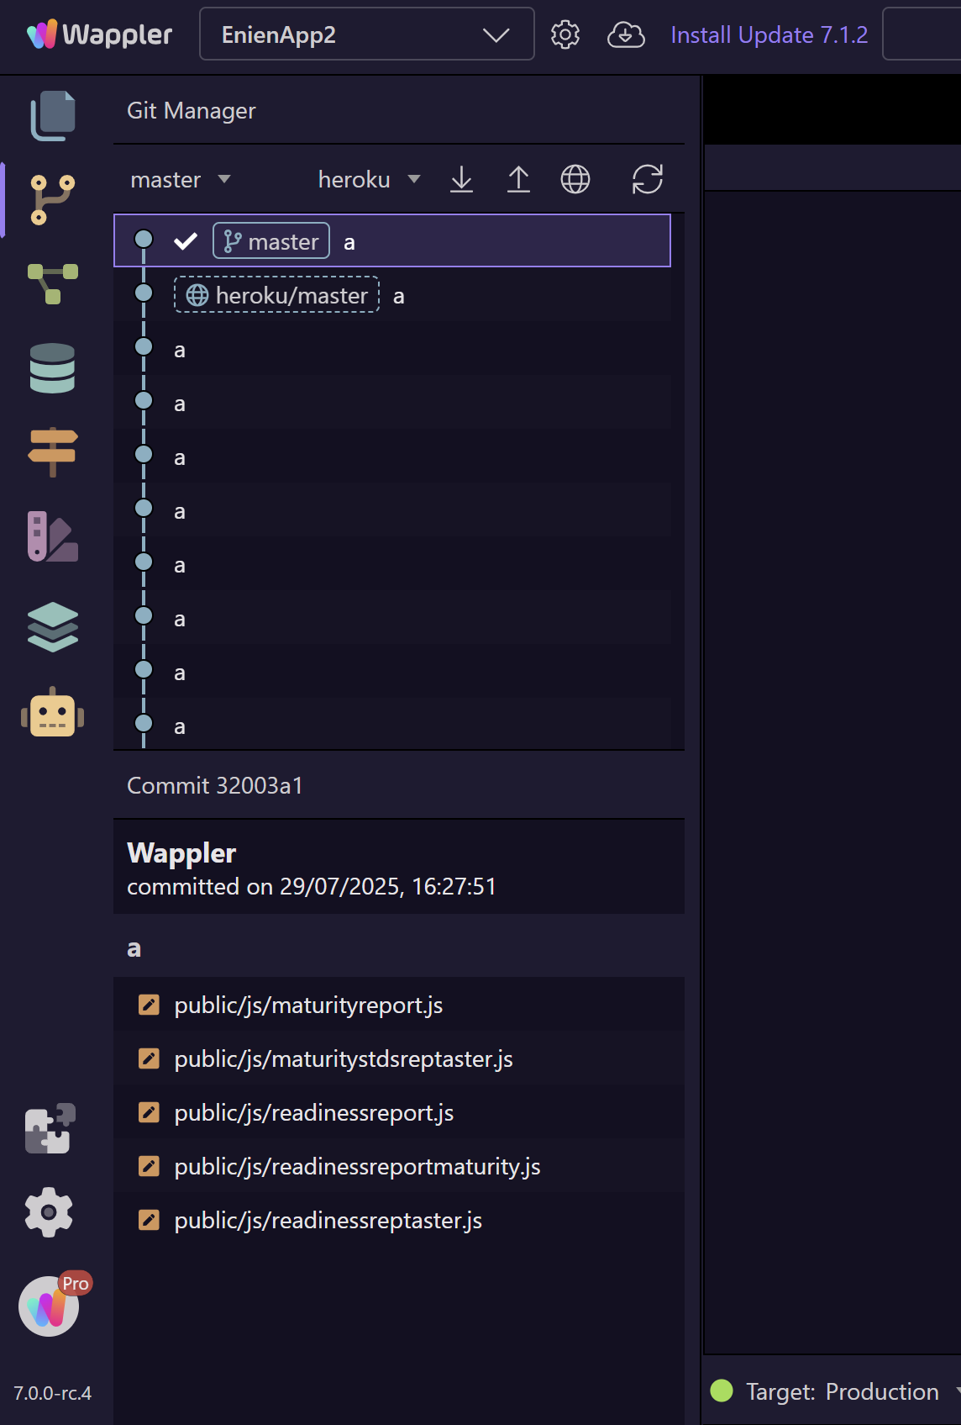This screenshot has height=1425, width=961.
Task: Open the AI robot assistant icon
Action: pos(52,712)
